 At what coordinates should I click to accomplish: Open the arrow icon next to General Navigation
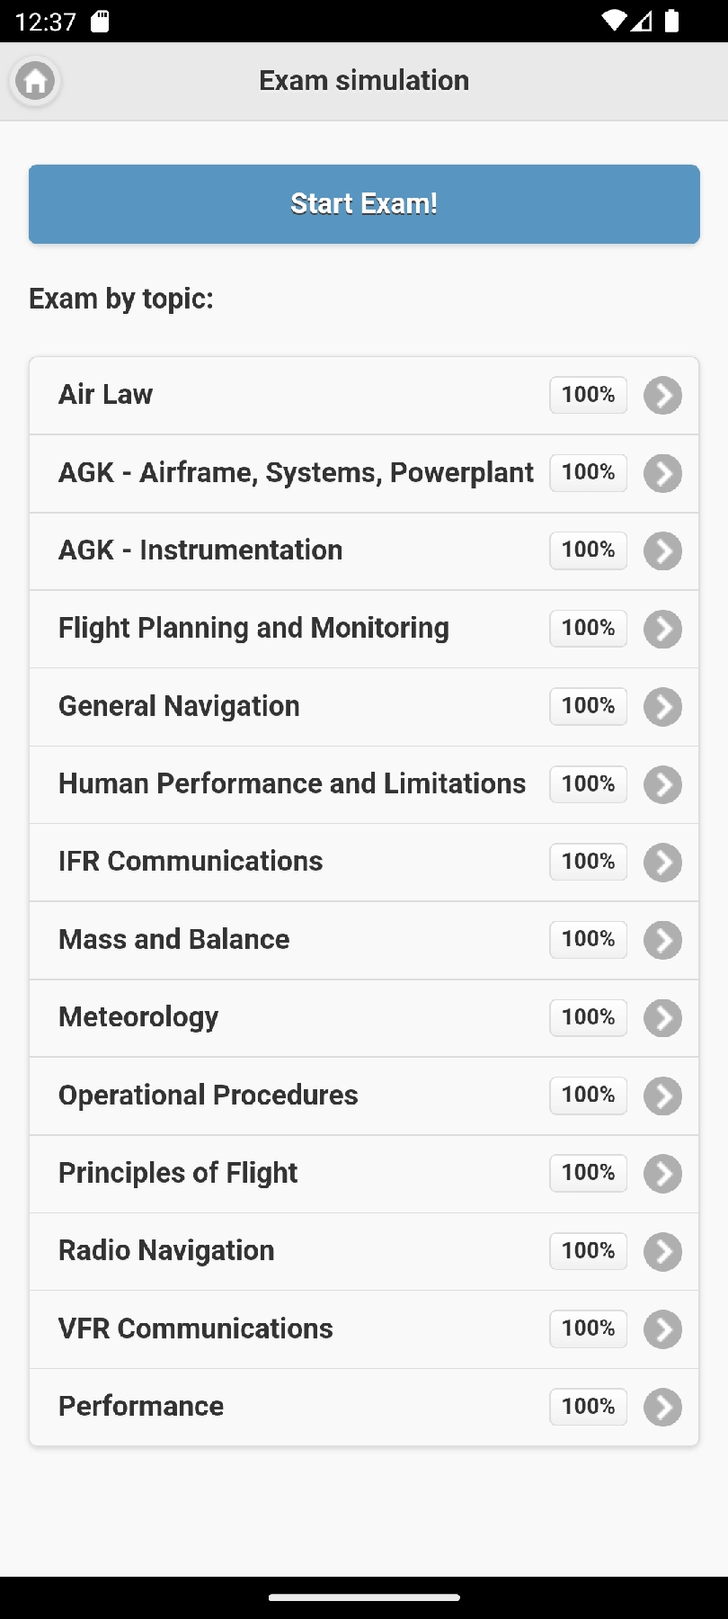(x=662, y=707)
